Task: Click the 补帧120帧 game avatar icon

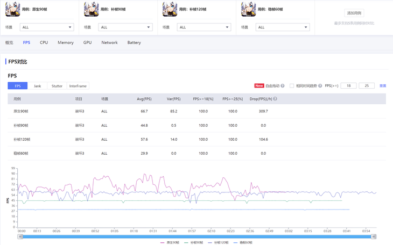Action: [170, 9]
